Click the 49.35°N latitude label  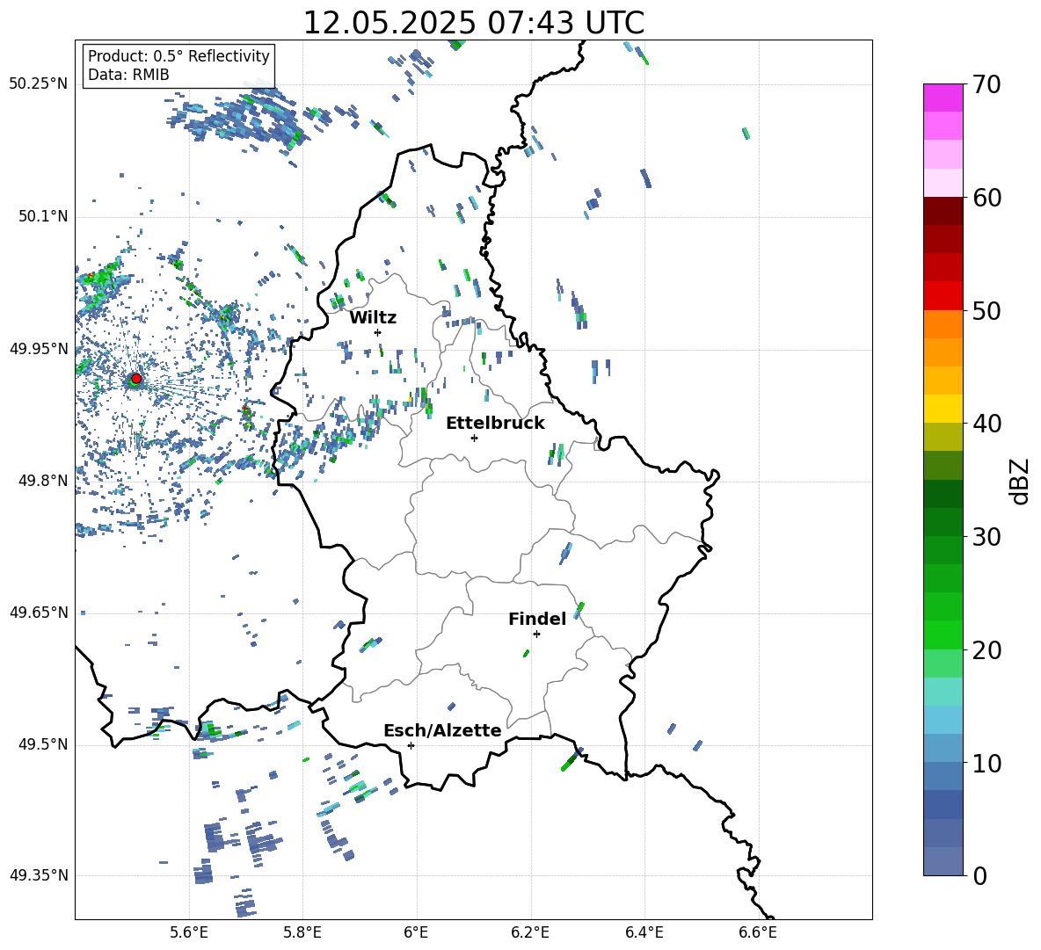coord(39,875)
